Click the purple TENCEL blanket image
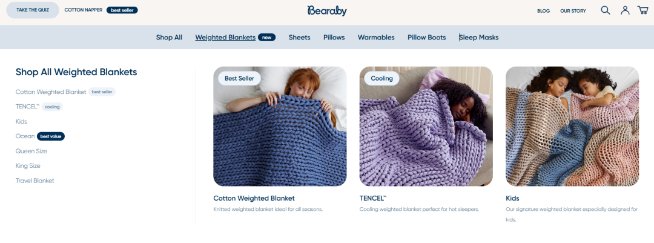 [x=426, y=126]
